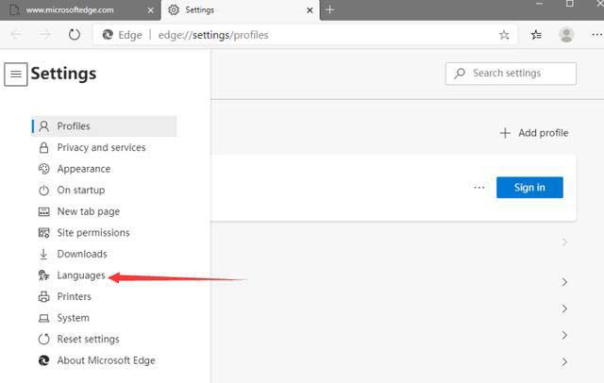604x383 pixels.
Task: Expand the first profile option chevron
Action: click(564, 242)
